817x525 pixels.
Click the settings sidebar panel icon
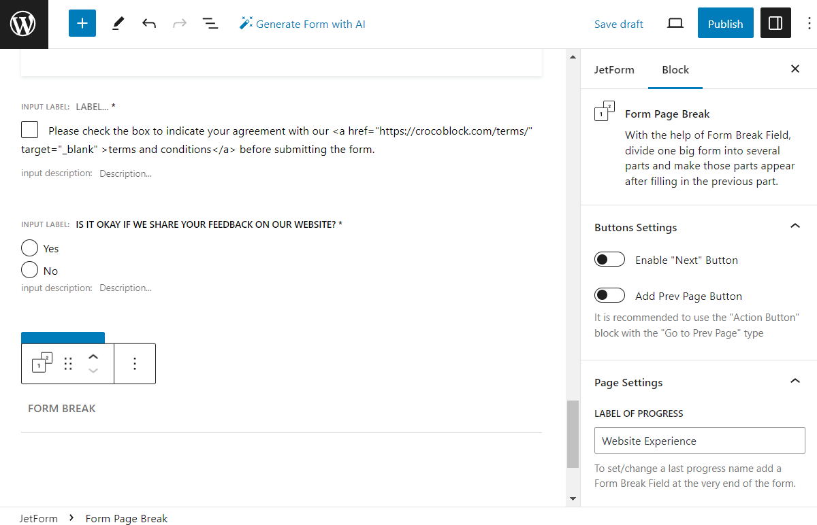775,22
